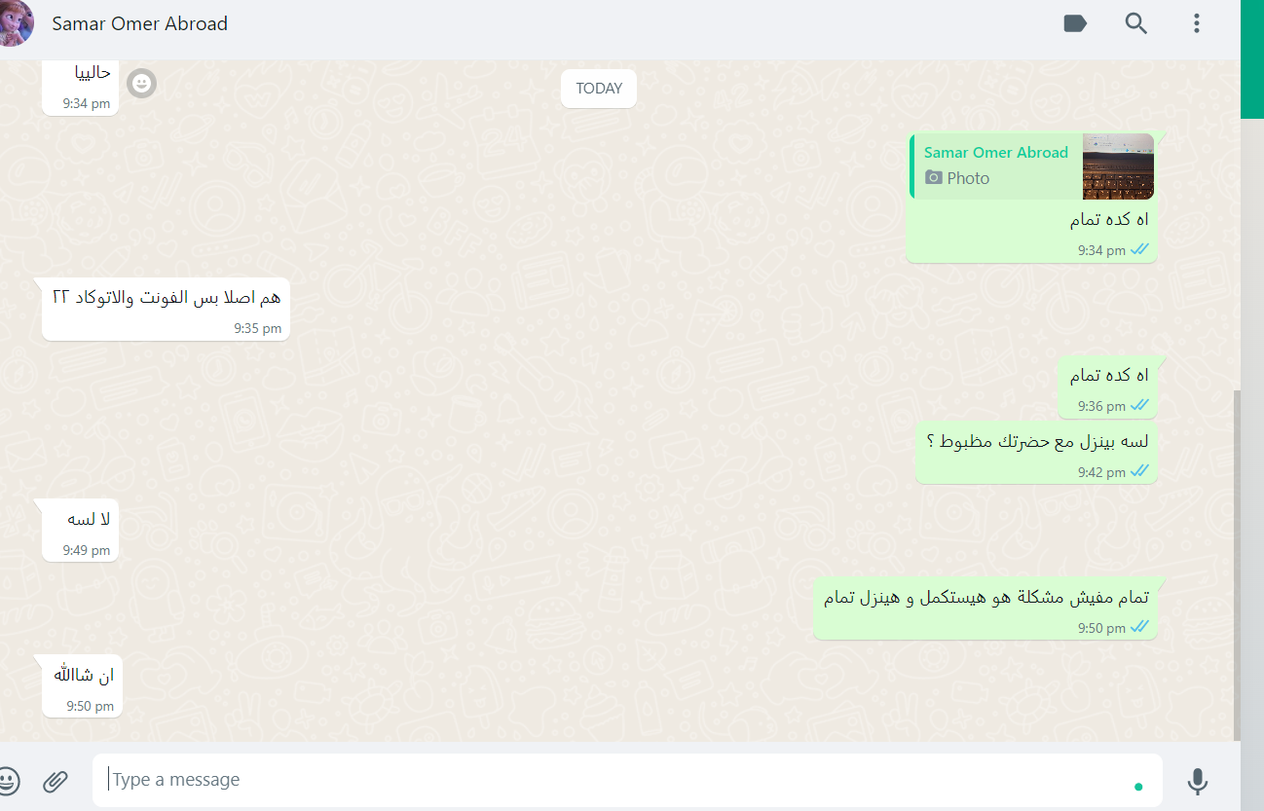1264x811 pixels.
Task: Click the Samar Omer Abroad contact name
Action: tap(139, 23)
